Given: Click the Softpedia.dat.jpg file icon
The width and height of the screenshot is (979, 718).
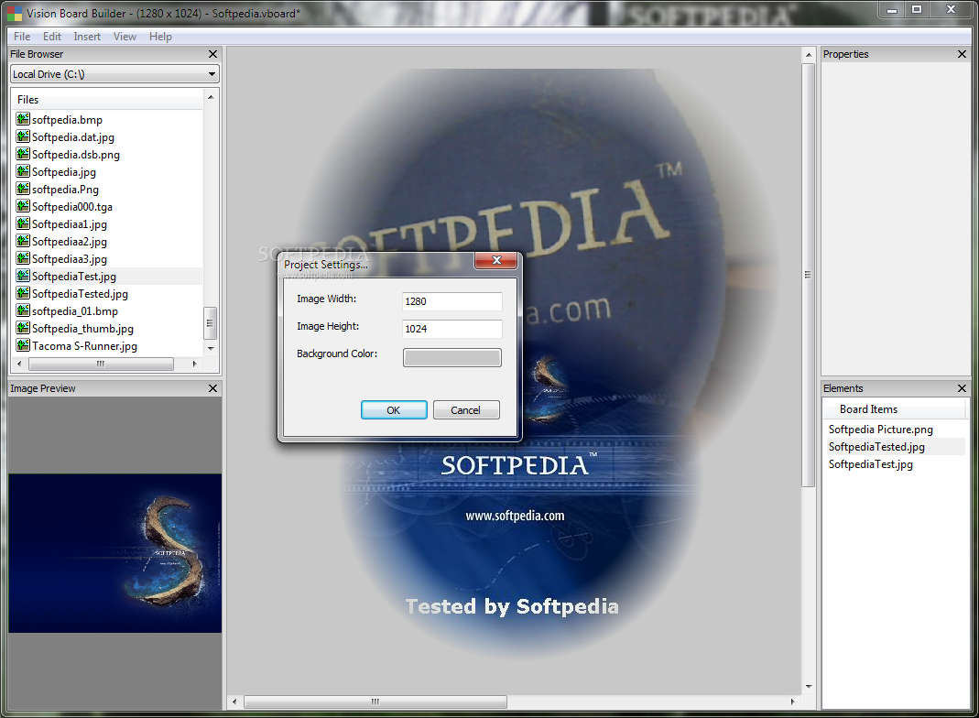Looking at the screenshot, I should click(x=23, y=136).
